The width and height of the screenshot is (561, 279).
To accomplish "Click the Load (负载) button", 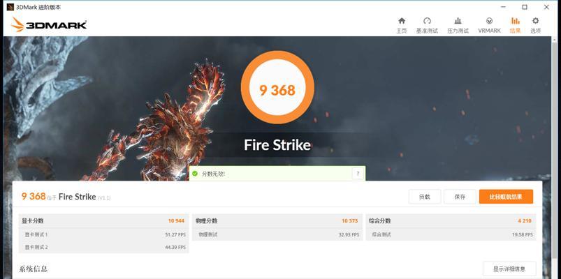I will (x=425, y=197).
